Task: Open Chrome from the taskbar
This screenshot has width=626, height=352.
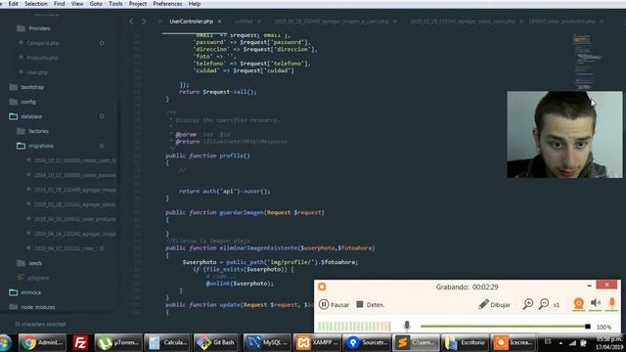Action: point(42,343)
